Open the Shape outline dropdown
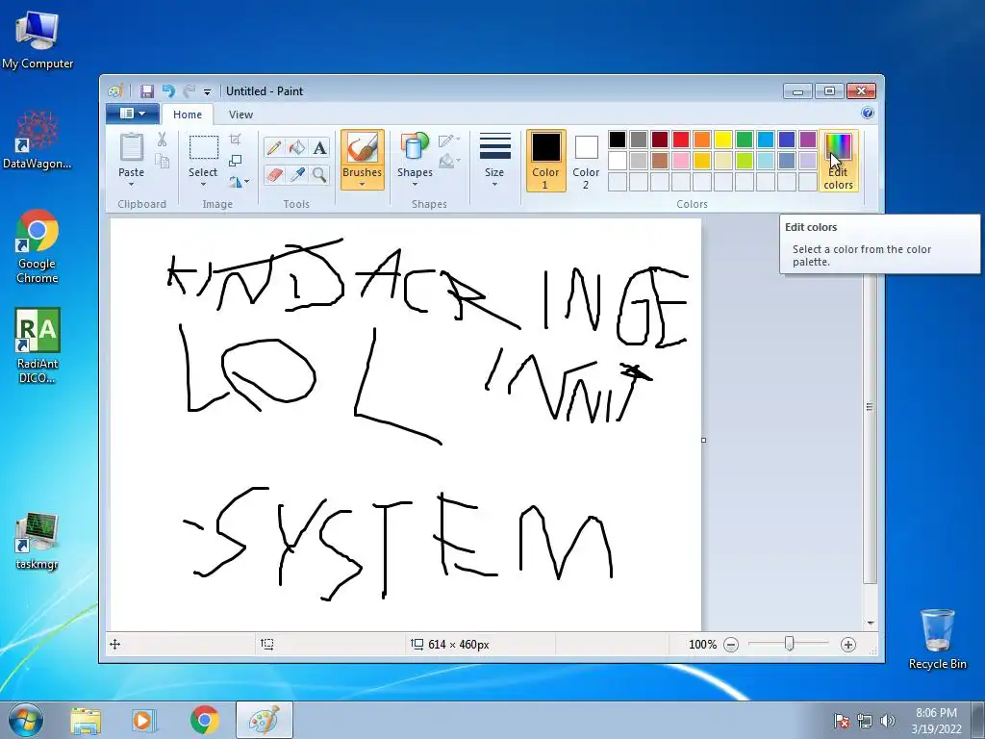The width and height of the screenshot is (985, 739). tap(449, 140)
